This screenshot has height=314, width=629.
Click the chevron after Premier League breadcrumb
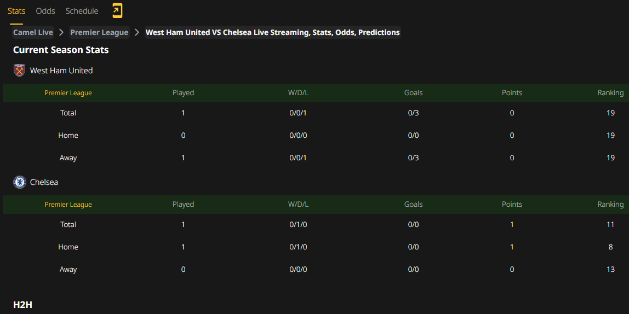pos(137,32)
